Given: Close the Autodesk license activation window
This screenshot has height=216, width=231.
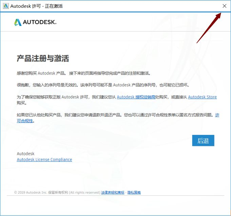Looking at the screenshot, I should pos(224,6).
